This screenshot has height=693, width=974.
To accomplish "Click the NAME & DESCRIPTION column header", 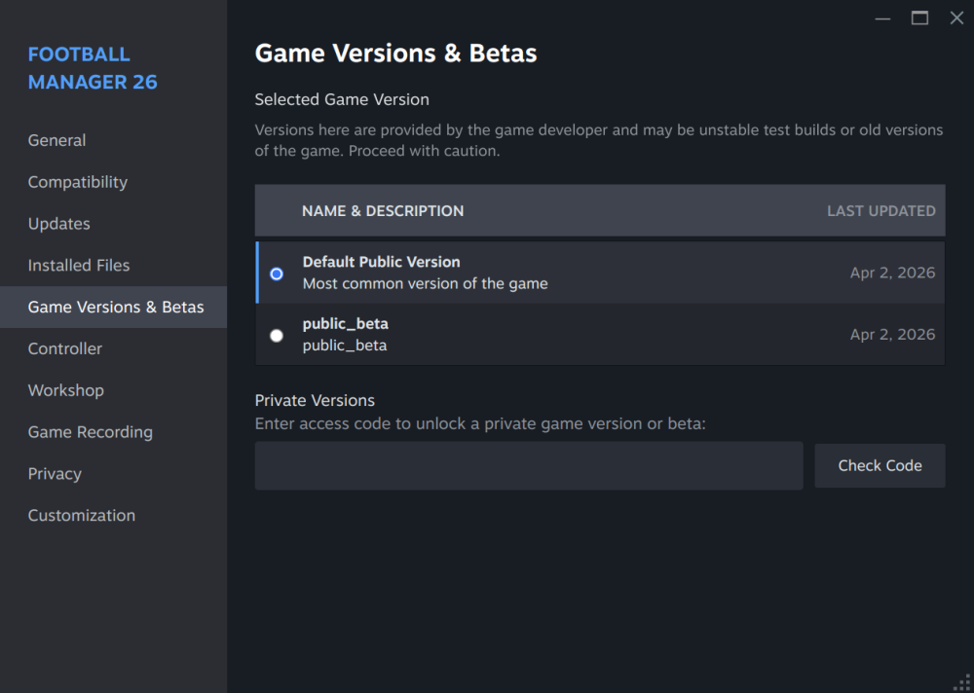I will 383,211.
